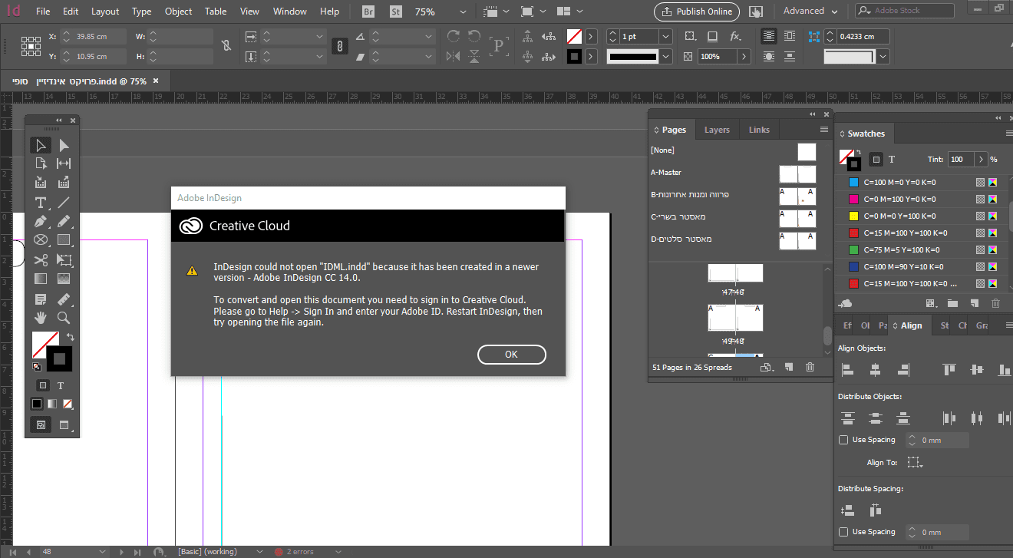Select the Line tool
The width and height of the screenshot is (1013, 558).
(64, 203)
